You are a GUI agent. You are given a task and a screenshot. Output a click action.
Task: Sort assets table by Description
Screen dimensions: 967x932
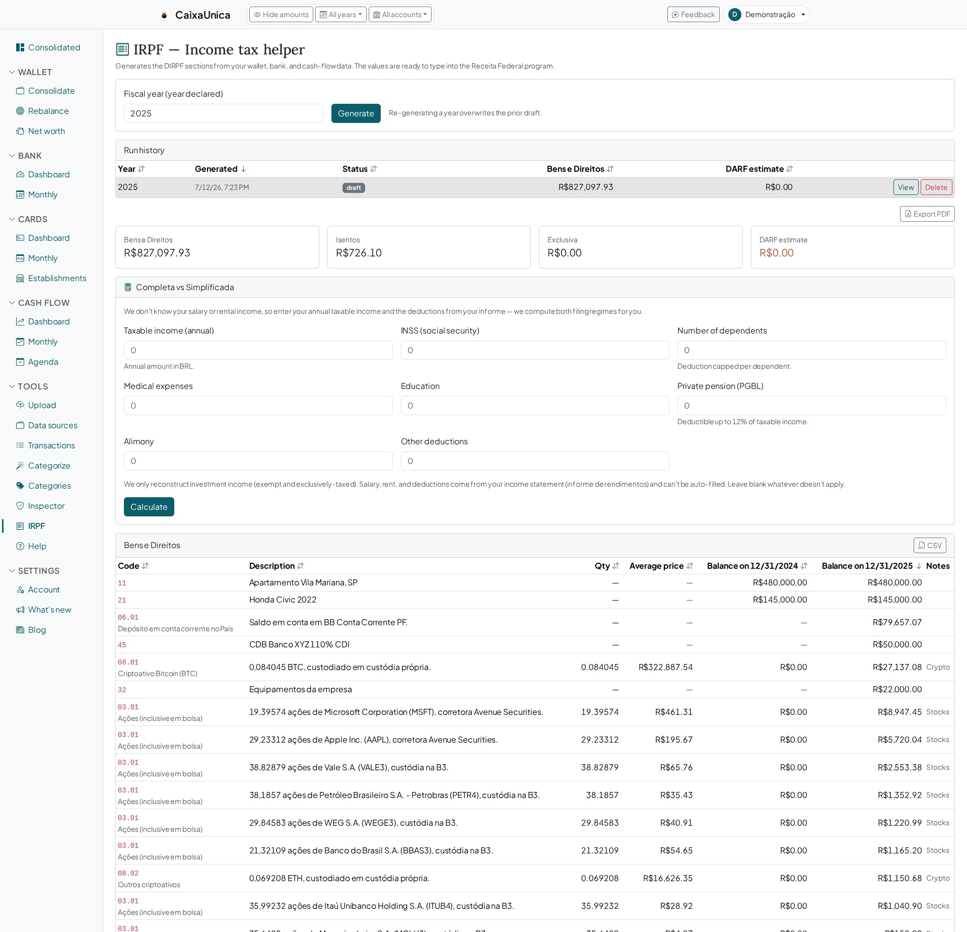[x=277, y=566]
